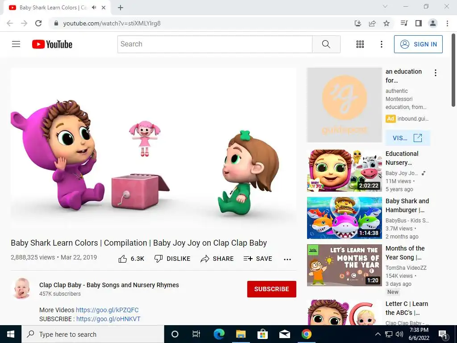Reload the page

pos(38,23)
